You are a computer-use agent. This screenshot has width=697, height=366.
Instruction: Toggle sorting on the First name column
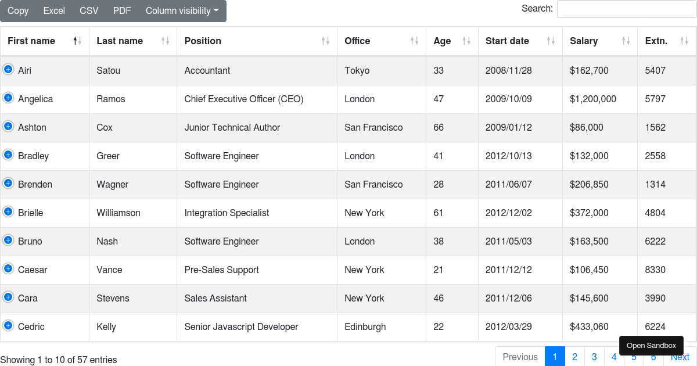(x=76, y=41)
